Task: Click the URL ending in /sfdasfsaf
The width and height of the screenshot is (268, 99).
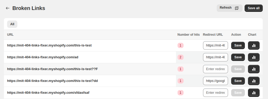Action: 48,92
